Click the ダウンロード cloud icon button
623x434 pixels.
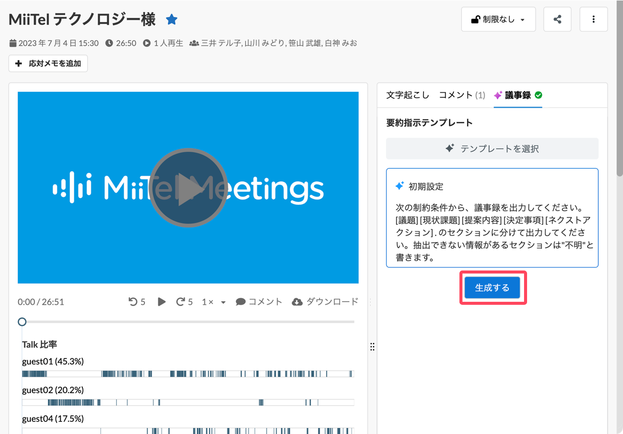325,302
